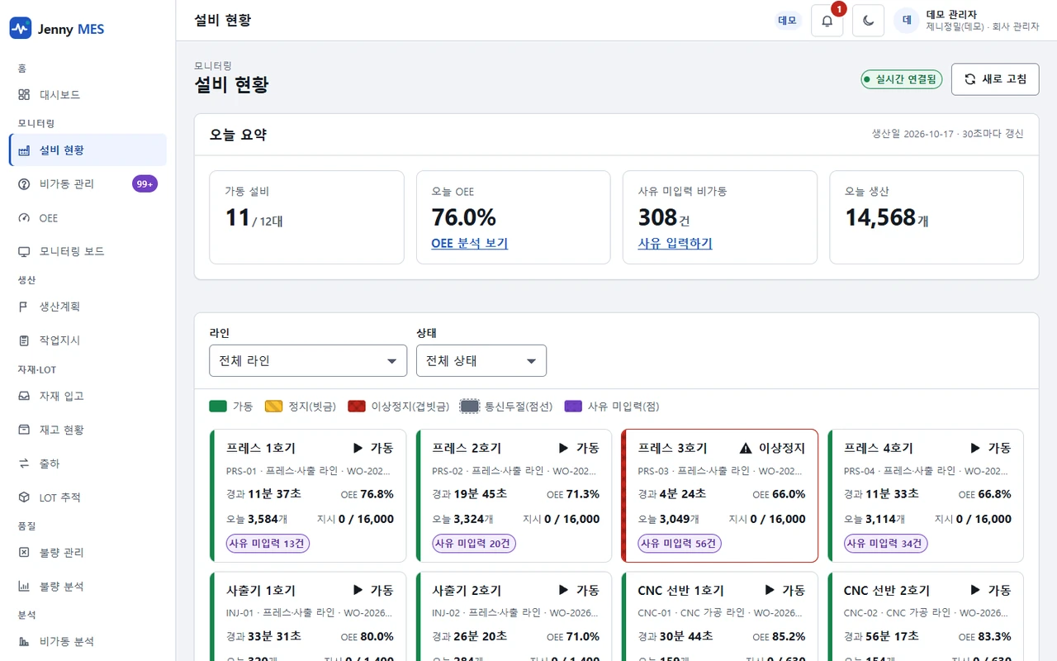
Task: Click the 실시간 연결됨 status badge
Action: click(x=902, y=79)
